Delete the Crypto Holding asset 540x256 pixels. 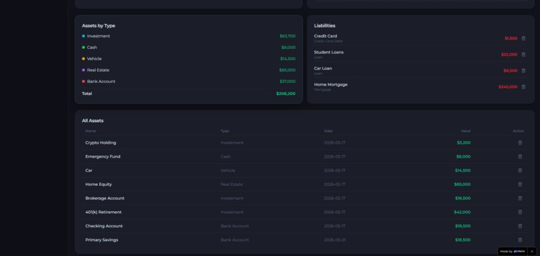pyautogui.click(x=520, y=142)
